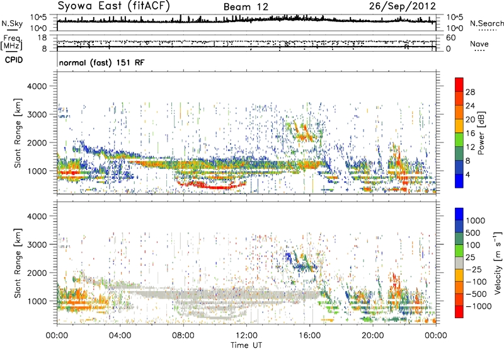Click the "20:00" time tick label
The height and width of the screenshot is (349, 504).
click(372, 336)
